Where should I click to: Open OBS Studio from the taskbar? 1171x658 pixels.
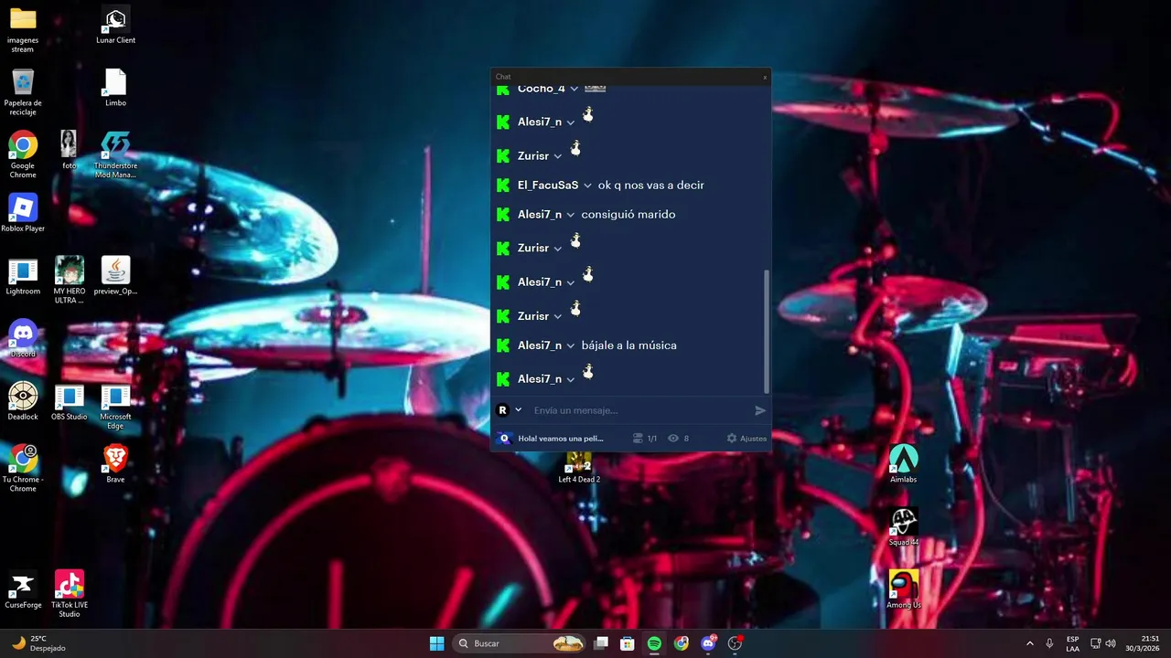click(735, 643)
